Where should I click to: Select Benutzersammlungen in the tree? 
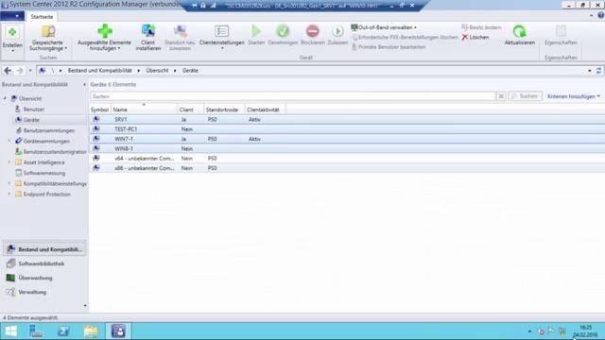tap(48, 130)
